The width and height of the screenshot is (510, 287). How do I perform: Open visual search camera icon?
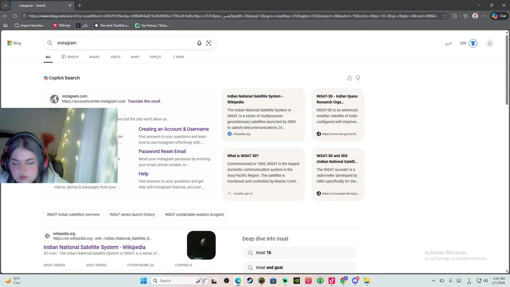tap(209, 43)
